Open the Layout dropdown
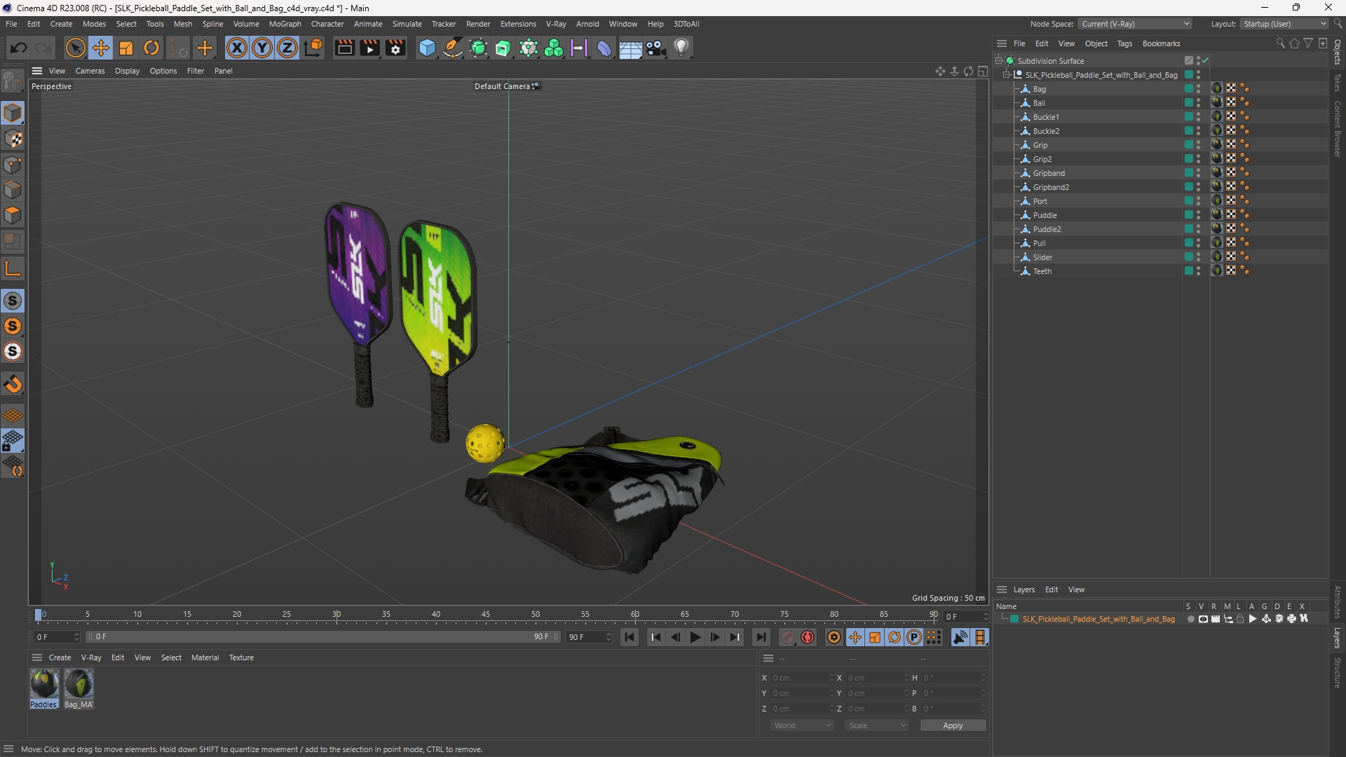The height and width of the screenshot is (757, 1346). (x=1284, y=24)
